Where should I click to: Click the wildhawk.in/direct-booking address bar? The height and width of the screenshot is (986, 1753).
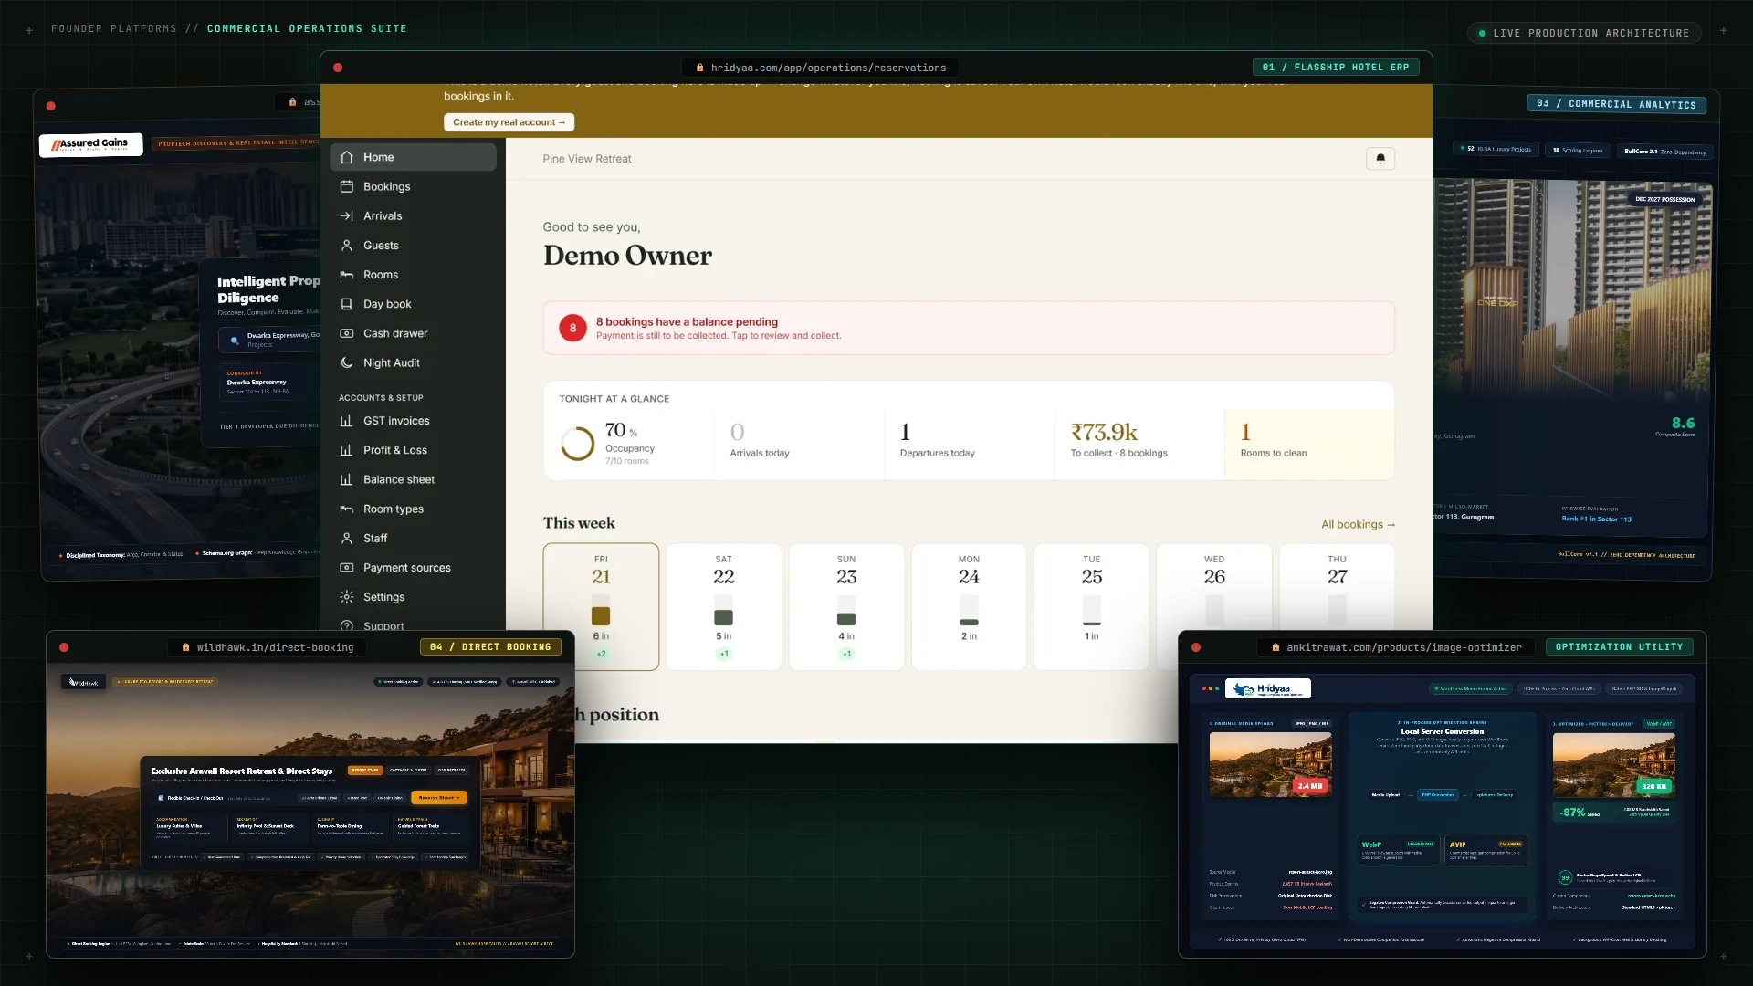(x=268, y=647)
